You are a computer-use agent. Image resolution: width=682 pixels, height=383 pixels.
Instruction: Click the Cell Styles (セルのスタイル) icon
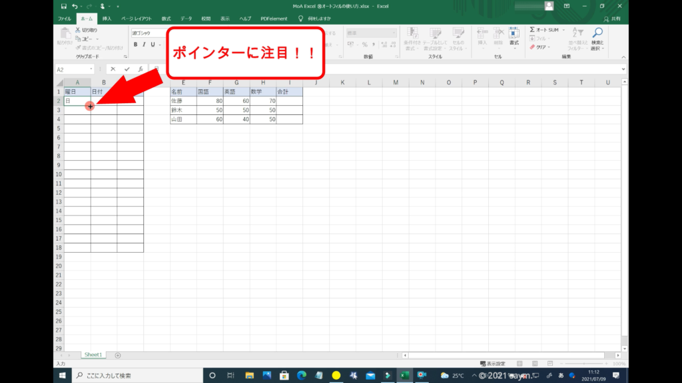click(x=457, y=39)
